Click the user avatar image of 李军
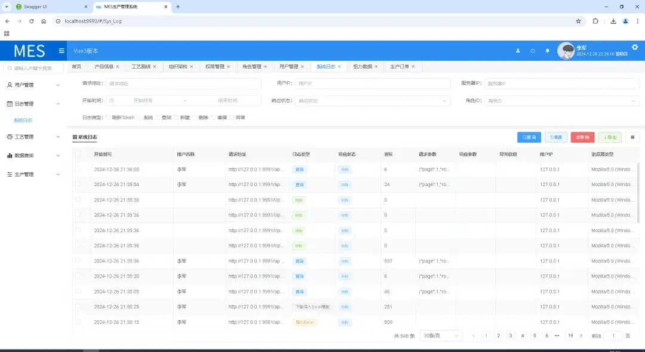645x352 pixels. (x=566, y=50)
